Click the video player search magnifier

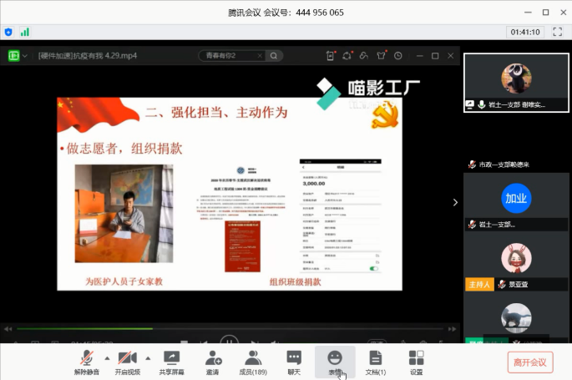pos(273,56)
